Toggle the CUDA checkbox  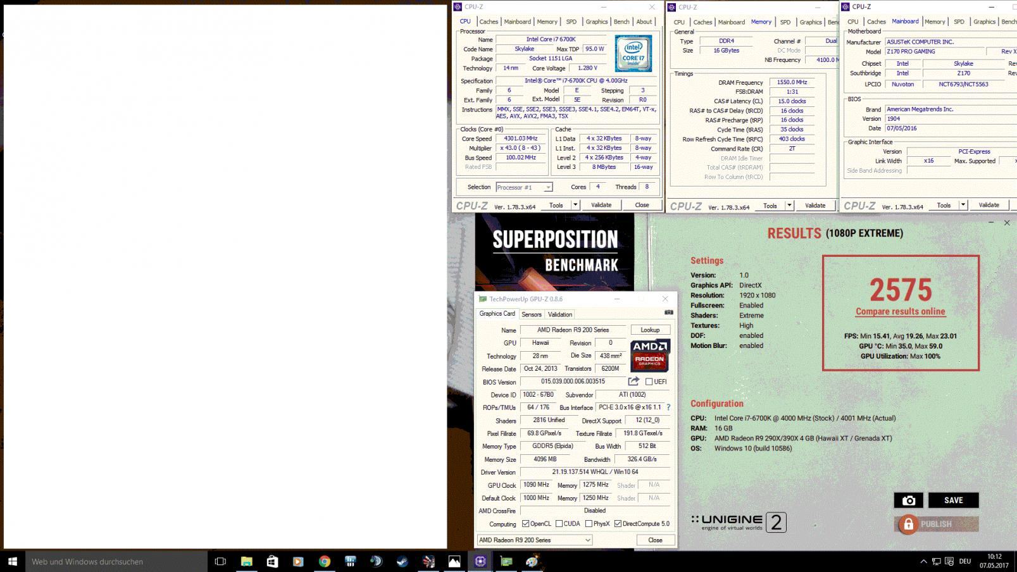click(x=559, y=524)
